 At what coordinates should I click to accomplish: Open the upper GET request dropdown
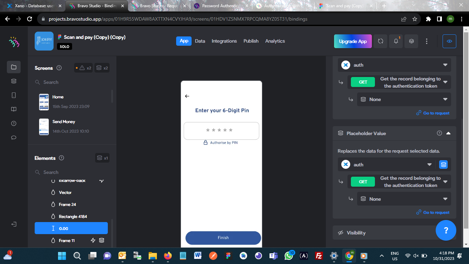point(399,82)
